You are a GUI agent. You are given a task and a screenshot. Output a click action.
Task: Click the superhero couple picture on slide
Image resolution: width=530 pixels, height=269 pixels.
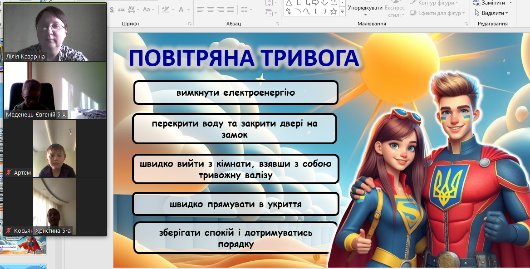coord(429,169)
